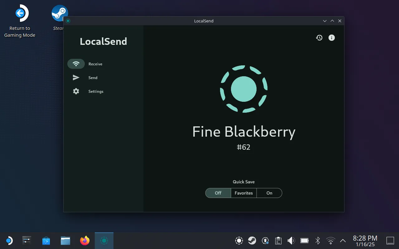The image size is (399, 249).
Task: Click the LocalSend taskbar entry
Action: click(104, 241)
